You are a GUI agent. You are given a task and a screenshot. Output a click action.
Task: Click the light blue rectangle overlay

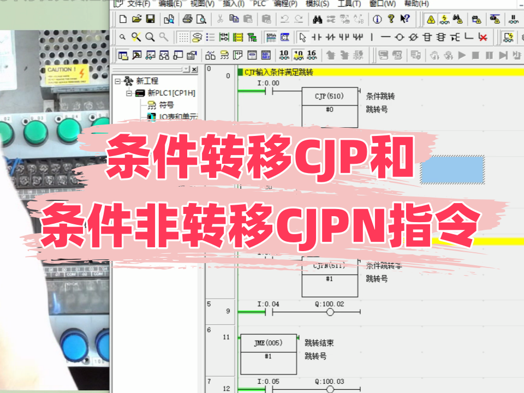pyautogui.click(x=452, y=169)
